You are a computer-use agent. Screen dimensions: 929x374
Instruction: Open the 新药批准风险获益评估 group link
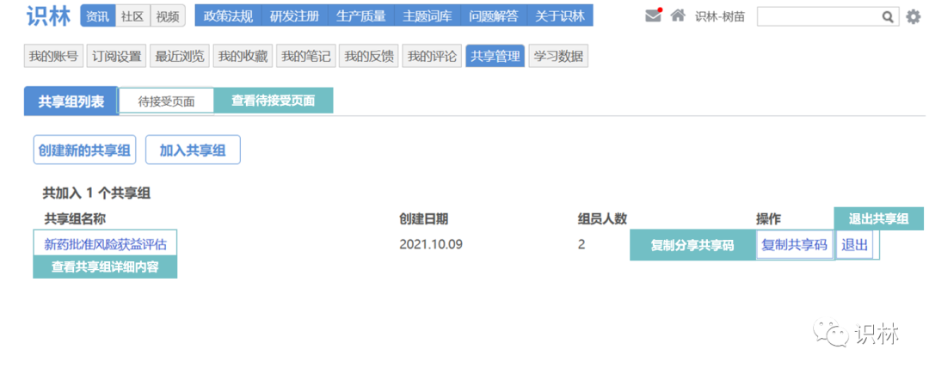pyautogui.click(x=105, y=244)
